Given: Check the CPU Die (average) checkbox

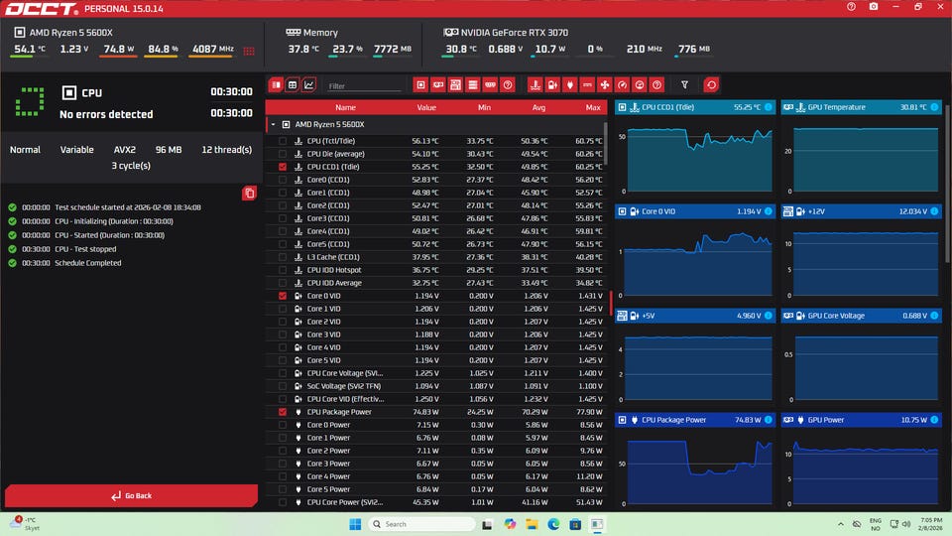Looking at the screenshot, I should (283, 154).
